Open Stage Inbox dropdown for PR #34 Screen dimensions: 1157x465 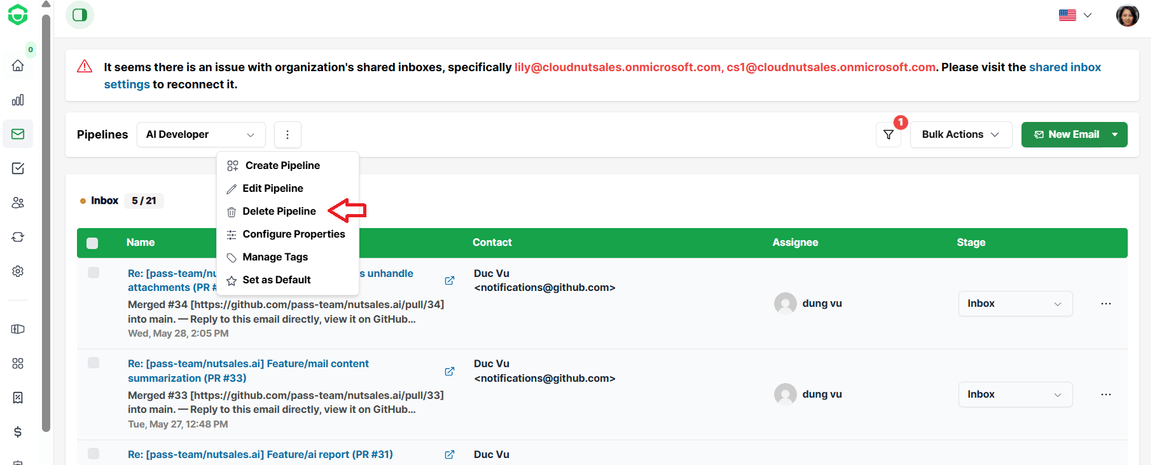coord(1015,304)
